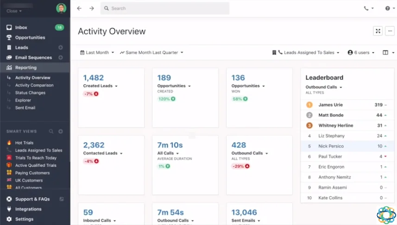Click the Support & FAQs external link icon
This screenshot has width=397, height=225.
[62, 199]
